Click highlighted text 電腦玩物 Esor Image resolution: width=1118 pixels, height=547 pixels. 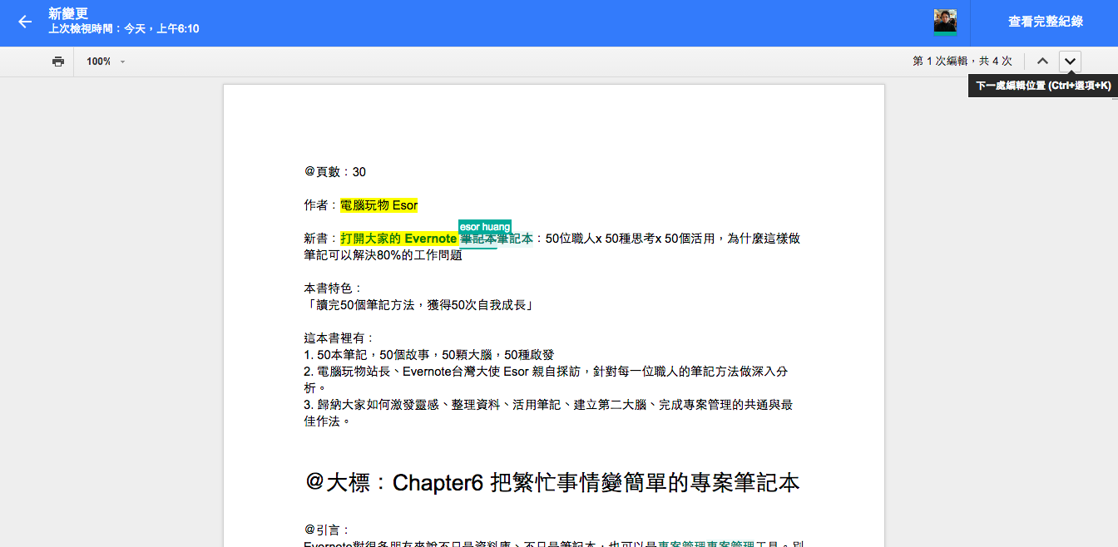(x=379, y=205)
